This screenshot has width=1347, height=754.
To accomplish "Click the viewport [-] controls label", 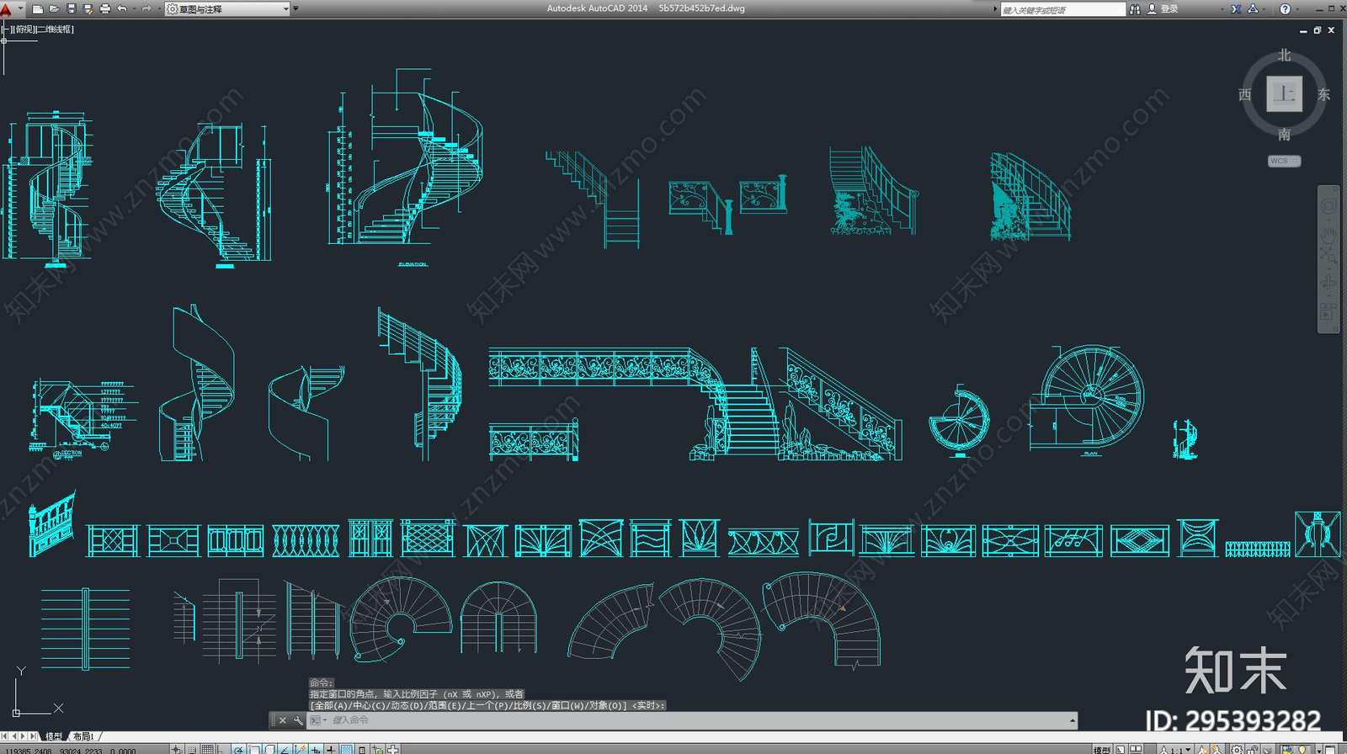I will pos(8,29).
